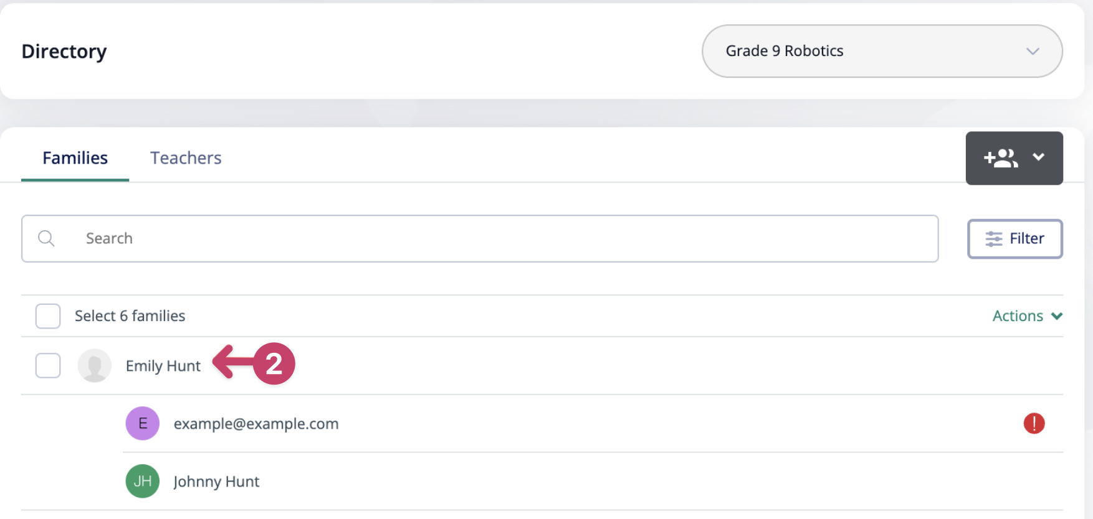Open Johnny Hunt's member entry

pyautogui.click(x=593, y=481)
